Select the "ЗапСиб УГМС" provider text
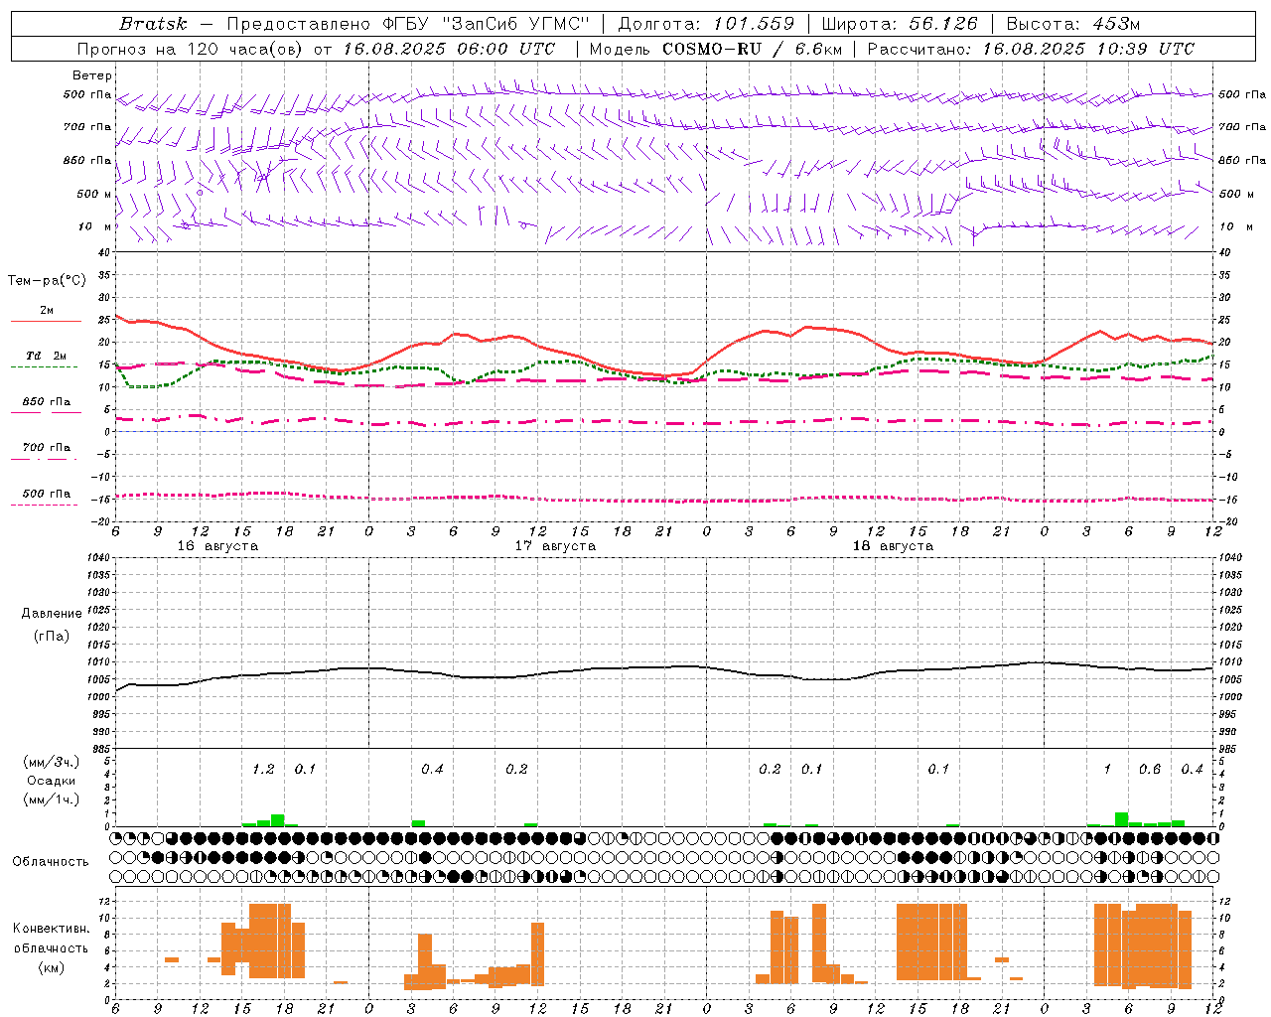 coord(517,24)
